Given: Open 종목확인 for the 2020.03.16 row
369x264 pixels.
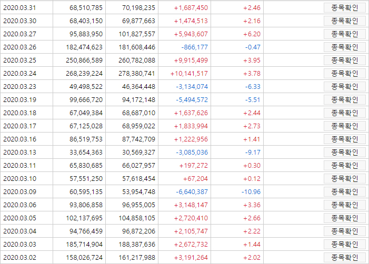Looking at the screenshot, I should tap(345, 139).
